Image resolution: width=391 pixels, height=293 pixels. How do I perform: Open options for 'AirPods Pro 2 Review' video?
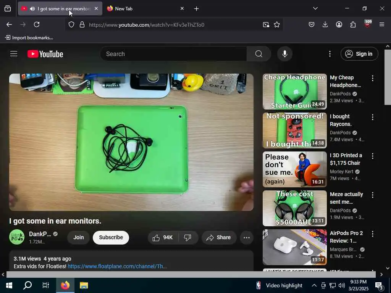point(373,234)
